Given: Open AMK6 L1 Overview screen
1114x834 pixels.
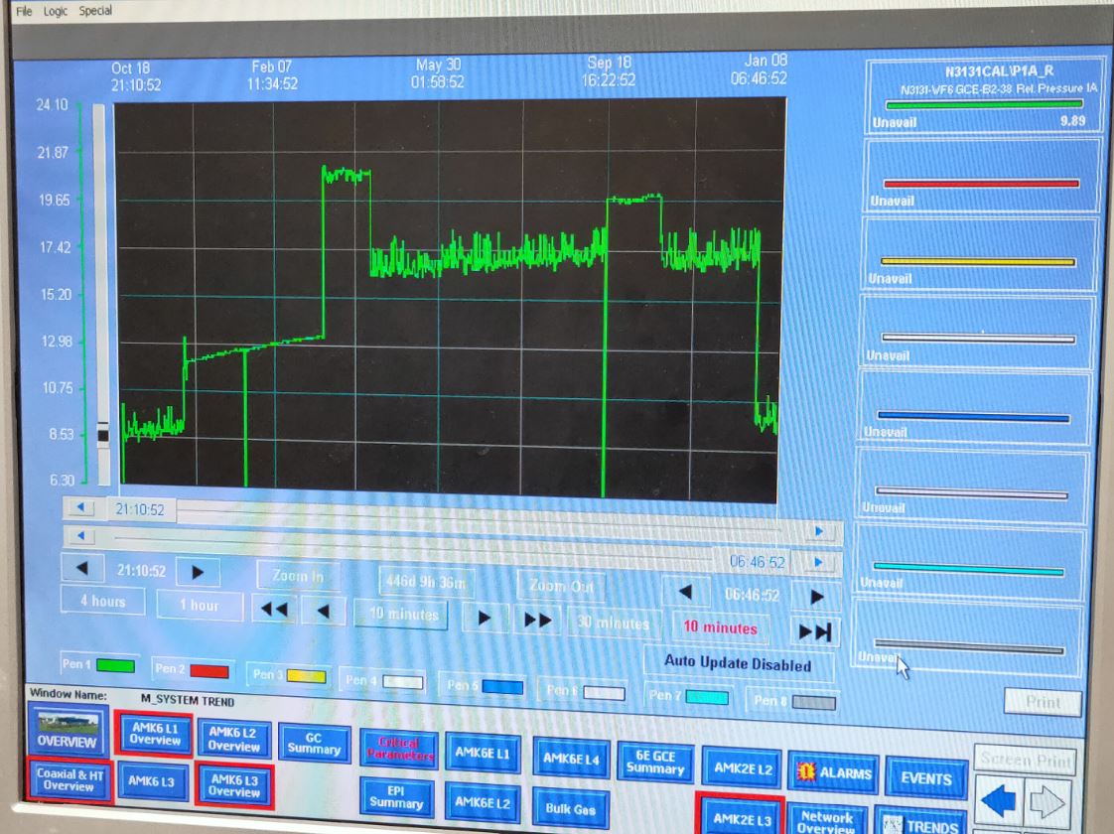Looking at the screenshot, I should [154, 734].
